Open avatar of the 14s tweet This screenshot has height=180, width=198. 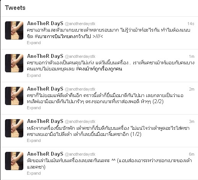[x=14, y=30]
